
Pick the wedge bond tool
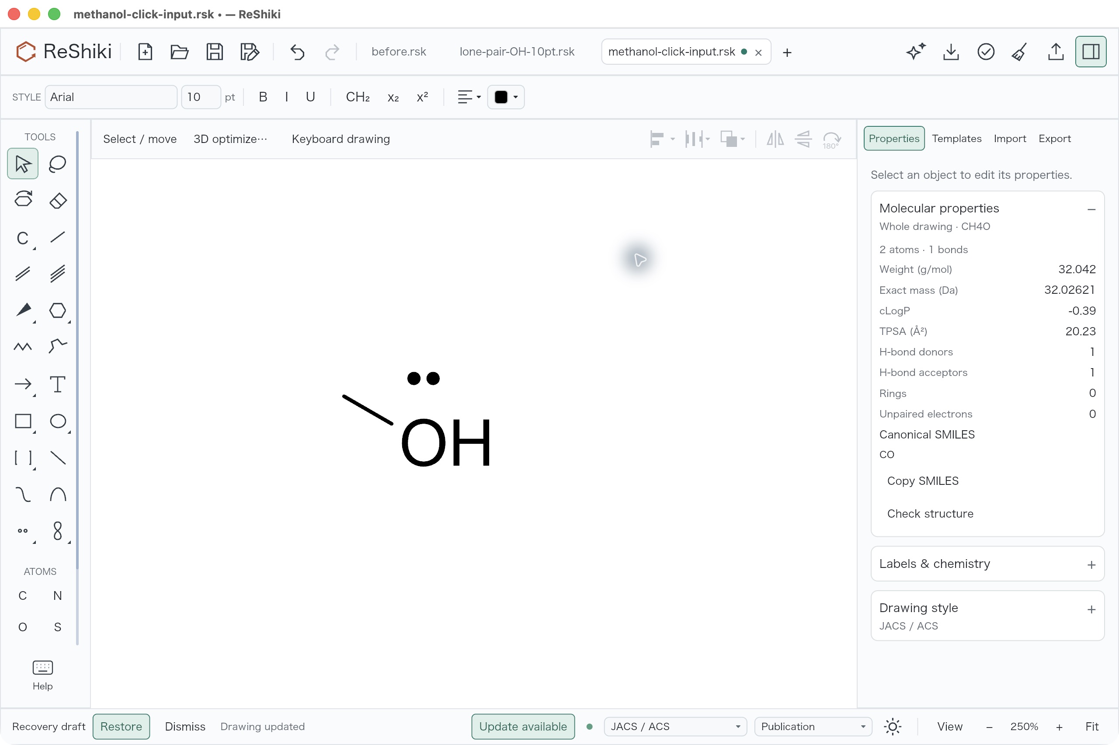point(23,310)
